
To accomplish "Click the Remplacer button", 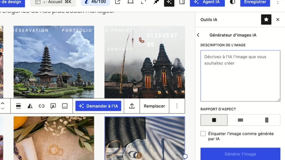I will (x=154, y=106).
